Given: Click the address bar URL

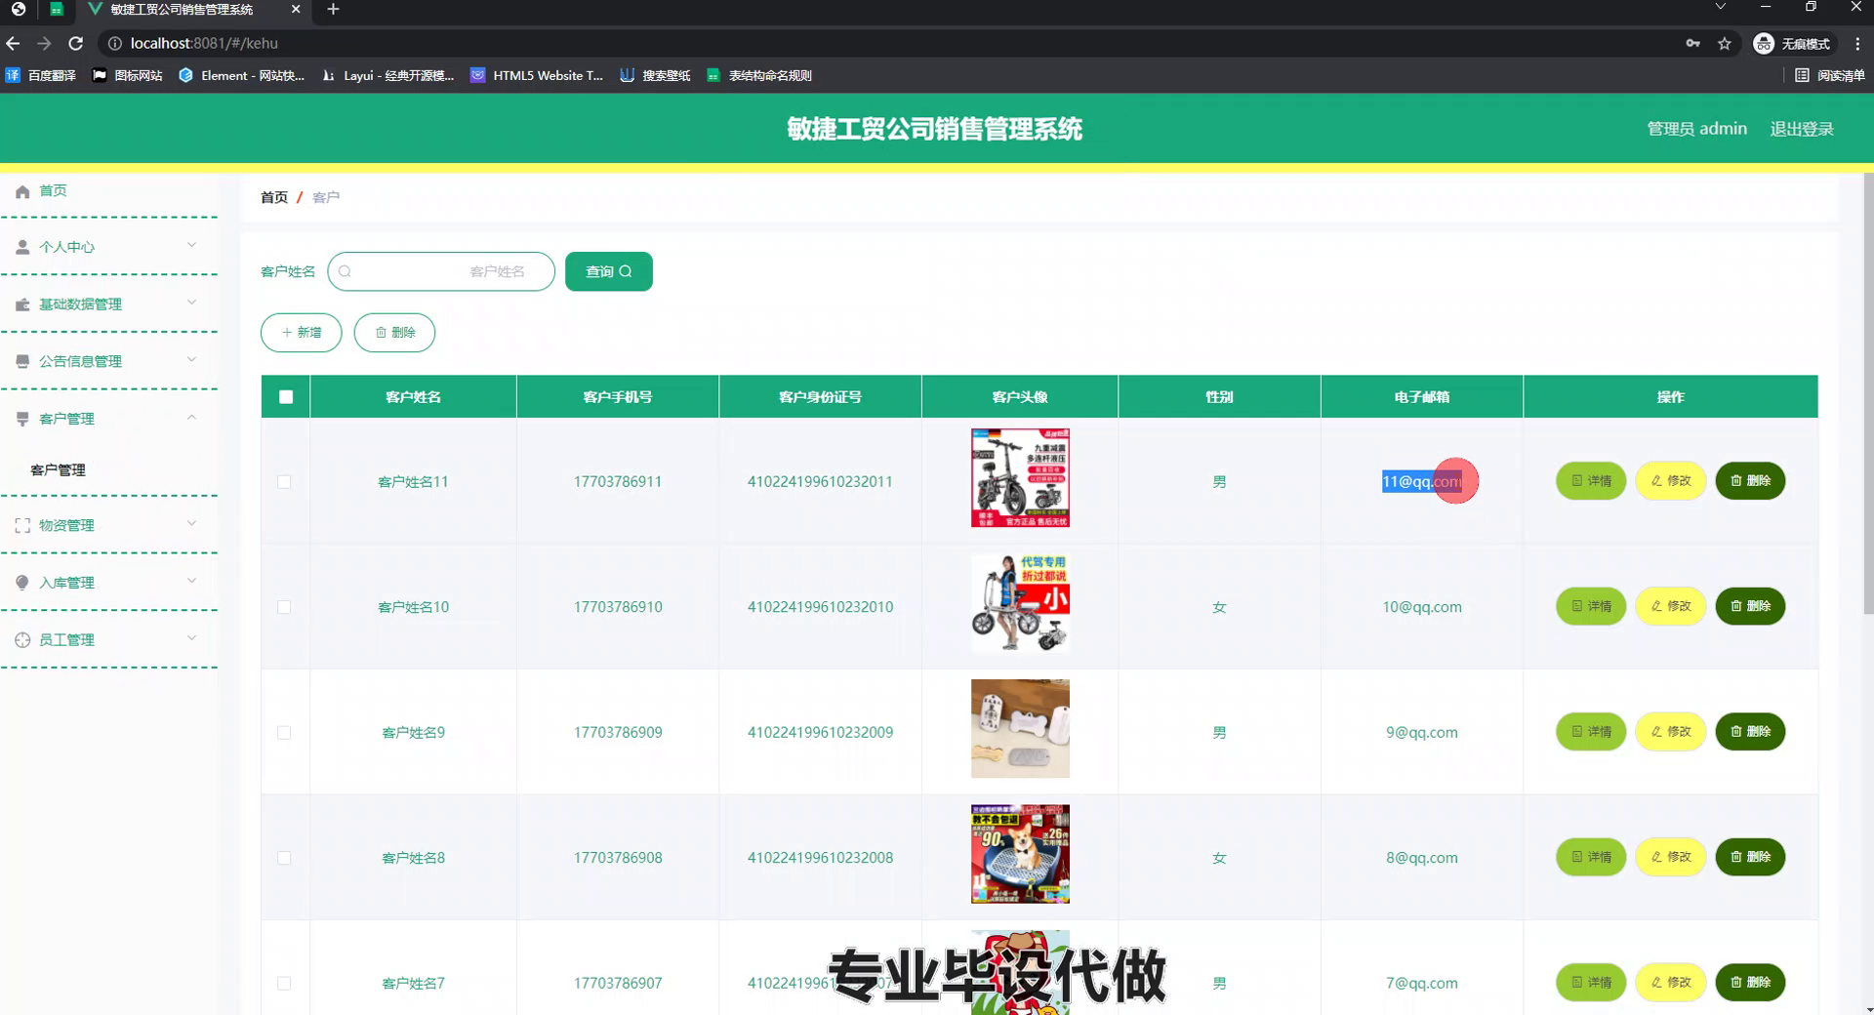Looking at the screenshot, I should [204, 43].
